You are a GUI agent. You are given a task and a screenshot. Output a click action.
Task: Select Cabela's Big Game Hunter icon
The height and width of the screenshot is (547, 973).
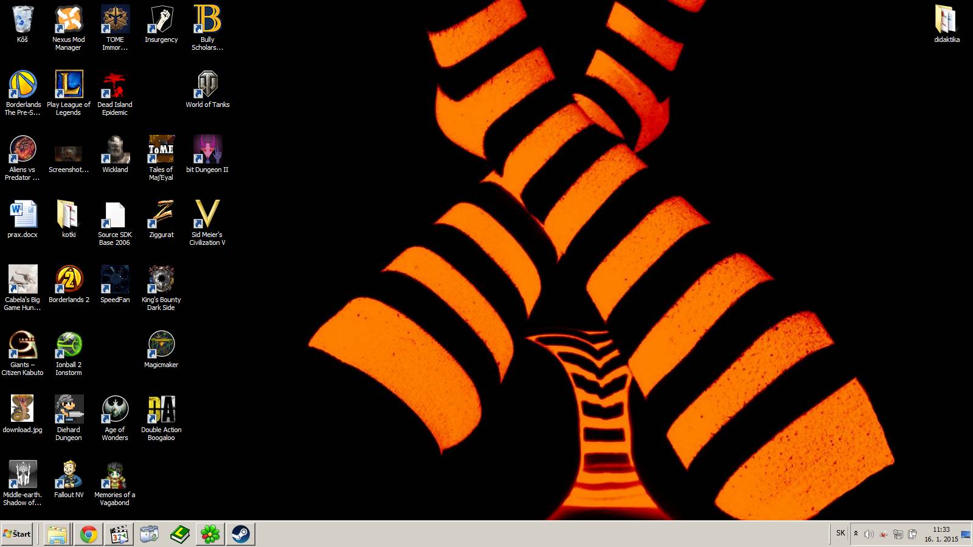[x=23, y=288]
